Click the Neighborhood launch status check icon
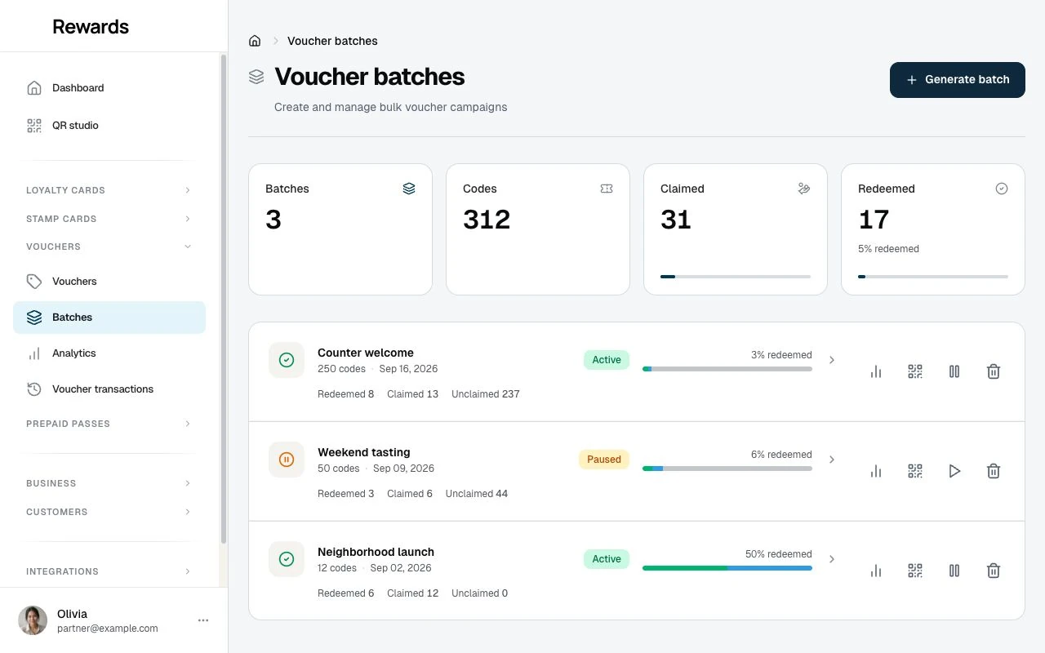Image resolution: width=1045 pixels, height=653 pixels. (x=287, y=559)
